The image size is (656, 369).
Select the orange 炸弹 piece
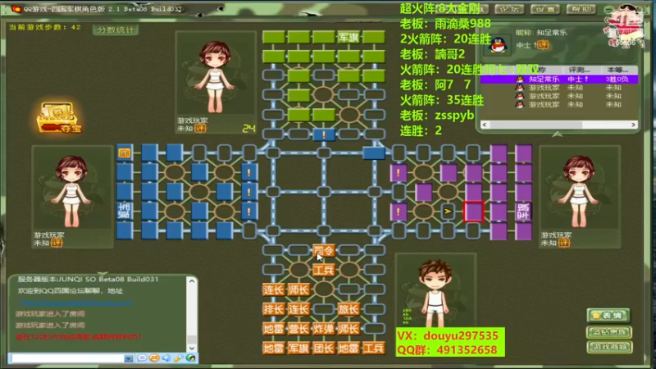tap(323, 329)
